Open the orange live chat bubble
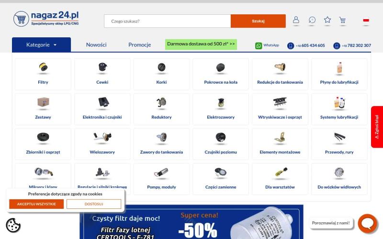This screenshot has width=383, height=239. [x=367, y=223]
